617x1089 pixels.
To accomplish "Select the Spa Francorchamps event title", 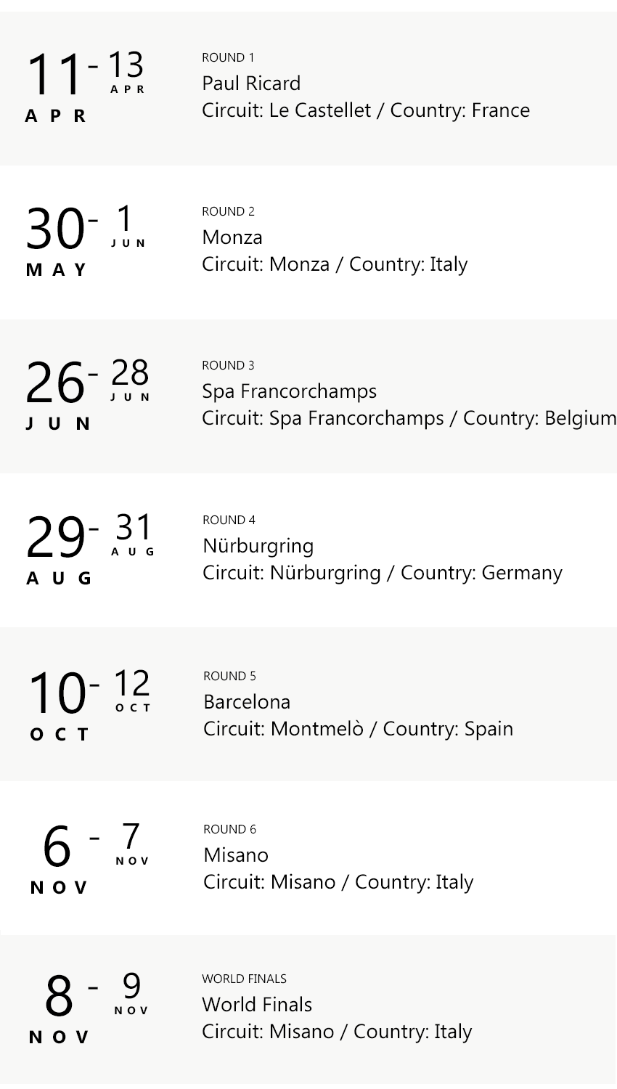I will (x=289, y=391).
